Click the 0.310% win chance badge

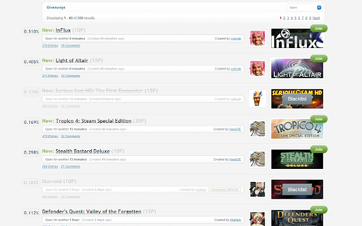point(32,32)
